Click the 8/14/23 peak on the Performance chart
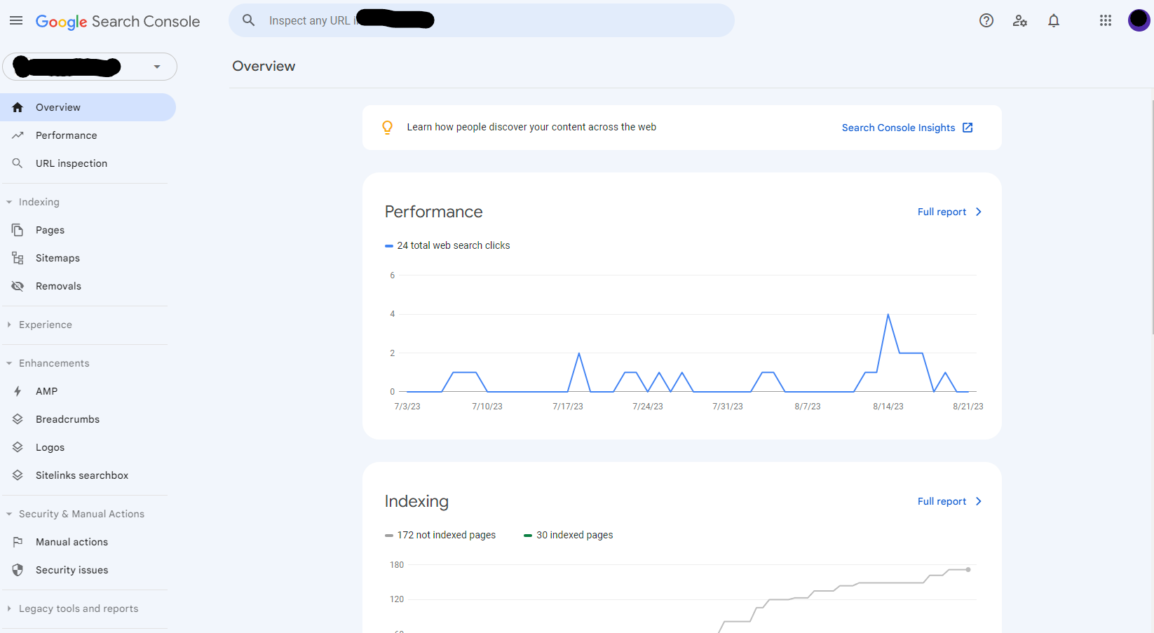 click(x=888, y=315)
